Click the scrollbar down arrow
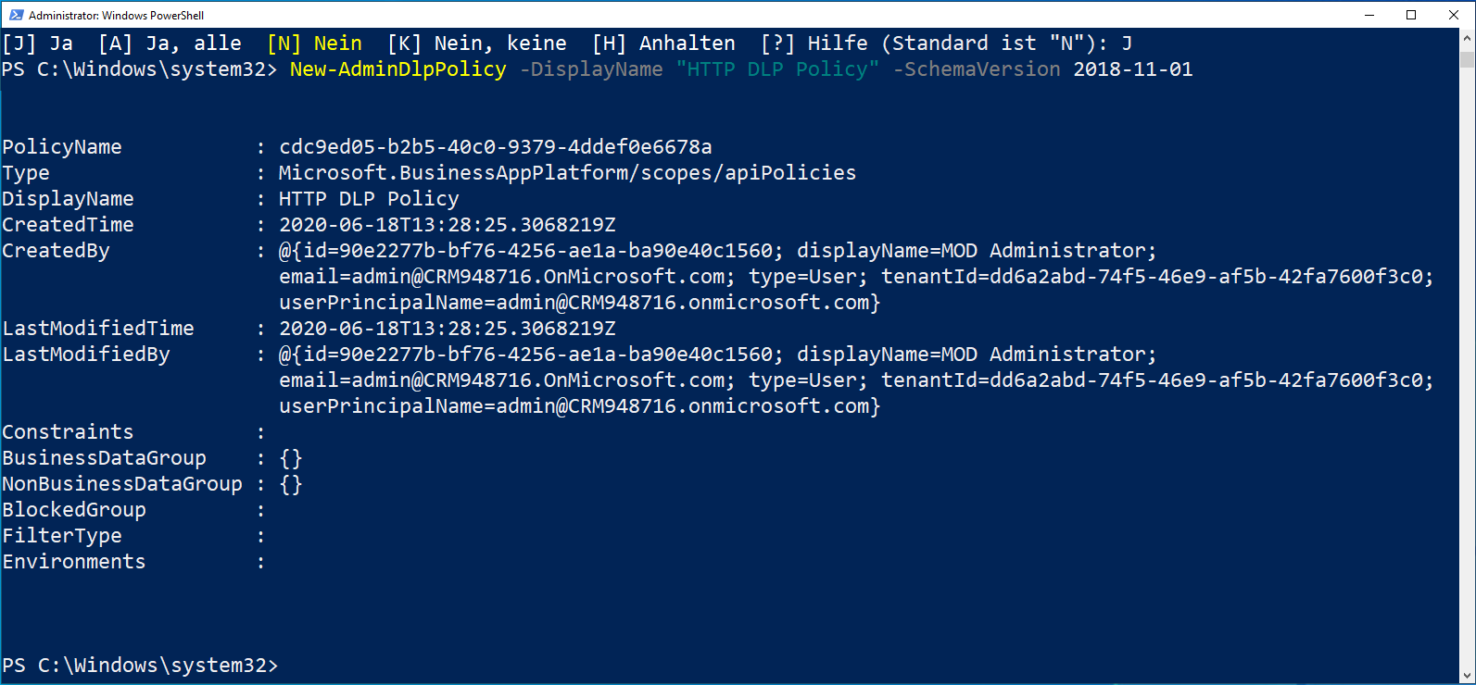 pos(1467,675)
